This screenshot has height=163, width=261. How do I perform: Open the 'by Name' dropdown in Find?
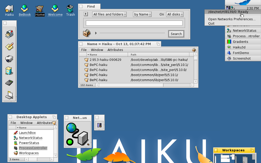142,14
